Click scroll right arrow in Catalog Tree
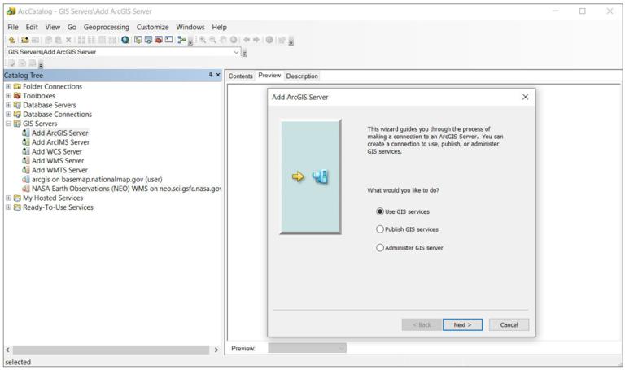Viewport: 625px width, 370px height. (x=216, y=350)
